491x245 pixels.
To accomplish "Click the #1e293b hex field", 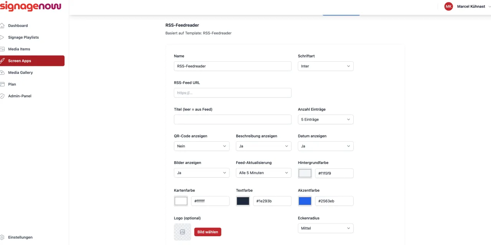I will coord(272,201).
